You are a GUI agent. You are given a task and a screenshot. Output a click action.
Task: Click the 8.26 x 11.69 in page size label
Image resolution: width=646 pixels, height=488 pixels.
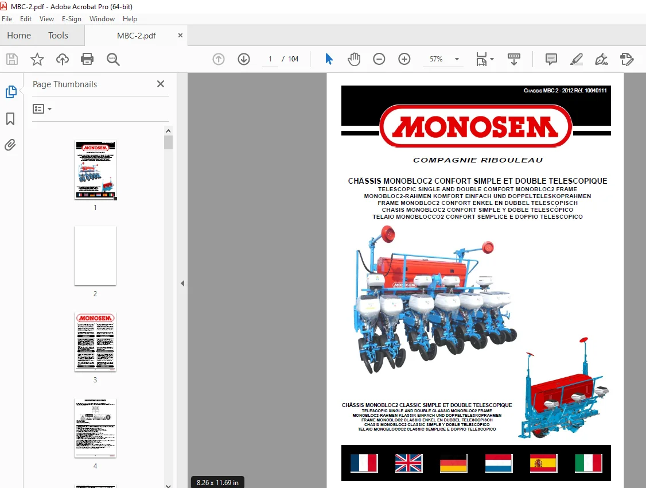coord(217,482)
